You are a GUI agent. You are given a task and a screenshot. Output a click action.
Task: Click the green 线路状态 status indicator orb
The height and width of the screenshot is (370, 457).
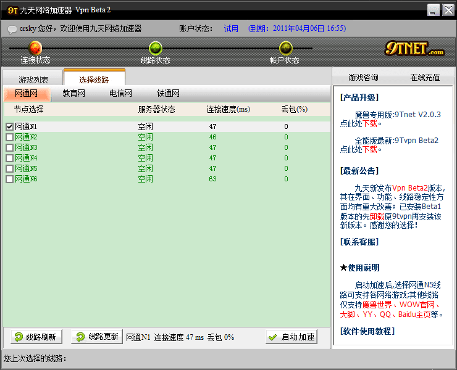(156, 48)
